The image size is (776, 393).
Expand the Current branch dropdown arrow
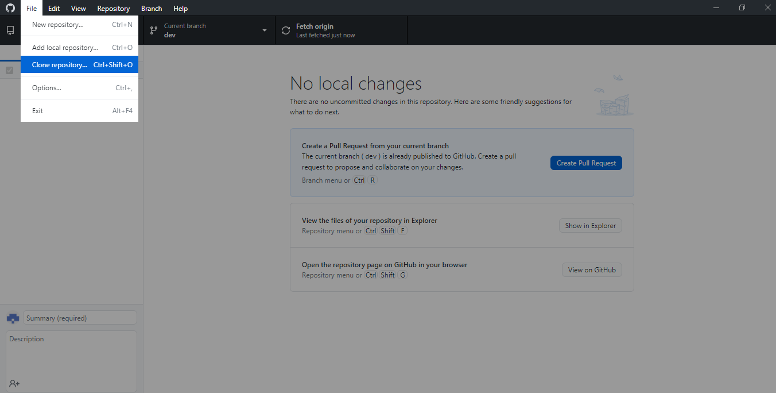265,30
